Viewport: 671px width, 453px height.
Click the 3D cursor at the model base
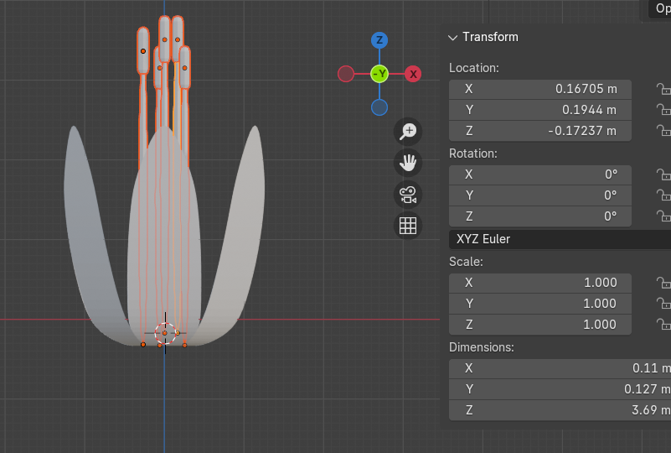[x=165, y=333]
